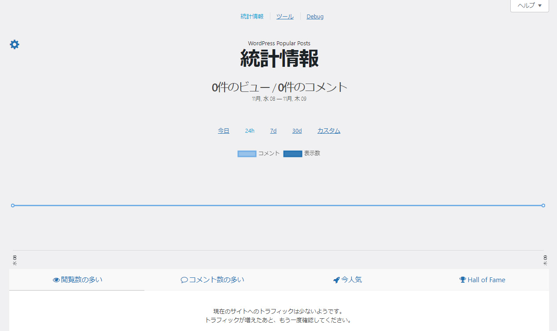Screen dimensions: 557x331
Task: Click the トラフィックが増えたあと、もう一度確認してください text
Action: coord(278,320)
